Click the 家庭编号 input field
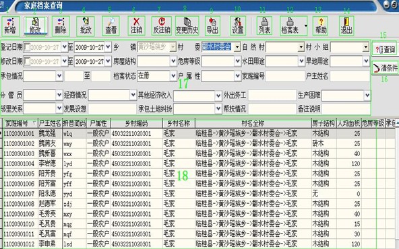The height and width of the screenshot is (249, 399). [285, 76]
